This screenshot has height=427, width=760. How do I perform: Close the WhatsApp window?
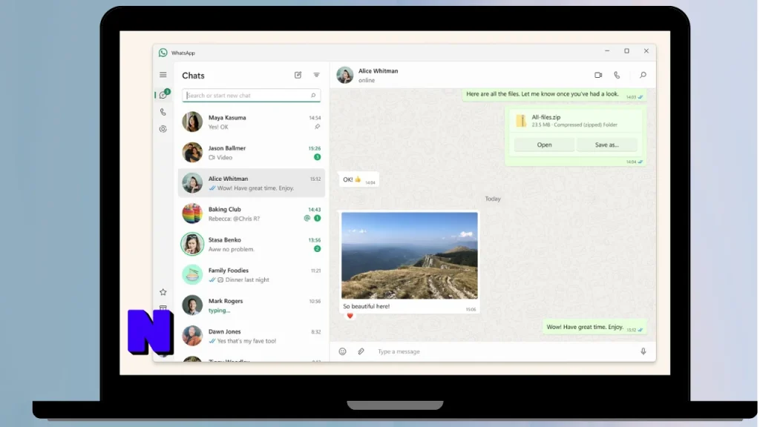pyautogui.click(x=646, y=51)
